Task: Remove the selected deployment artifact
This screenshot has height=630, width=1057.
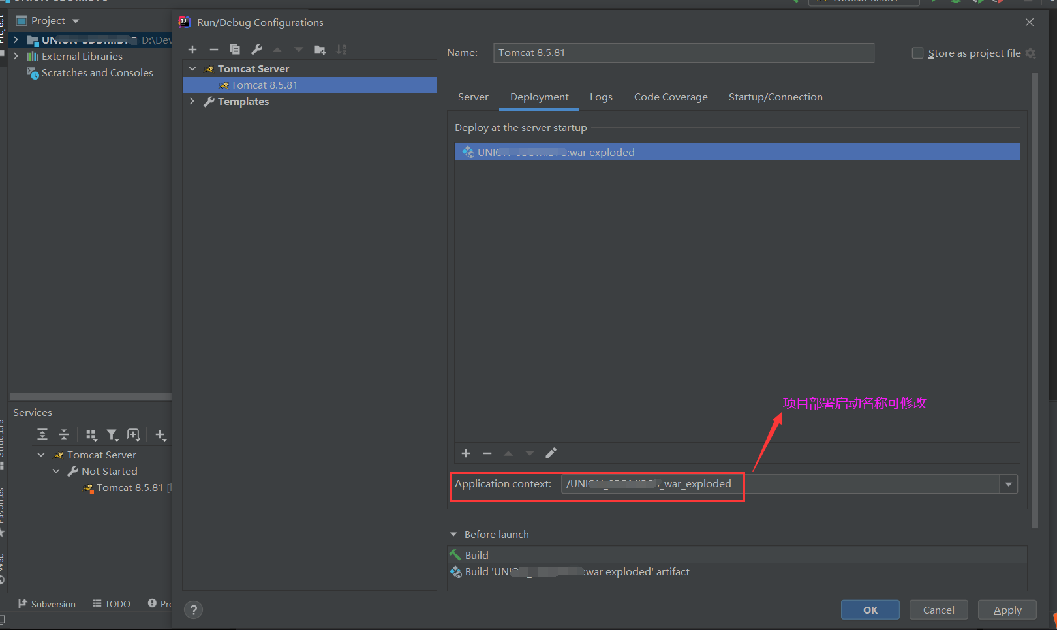Action: tap(487, 453)
